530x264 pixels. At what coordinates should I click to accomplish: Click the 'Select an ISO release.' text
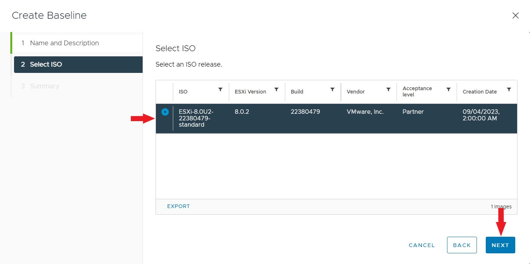point(189,64)
